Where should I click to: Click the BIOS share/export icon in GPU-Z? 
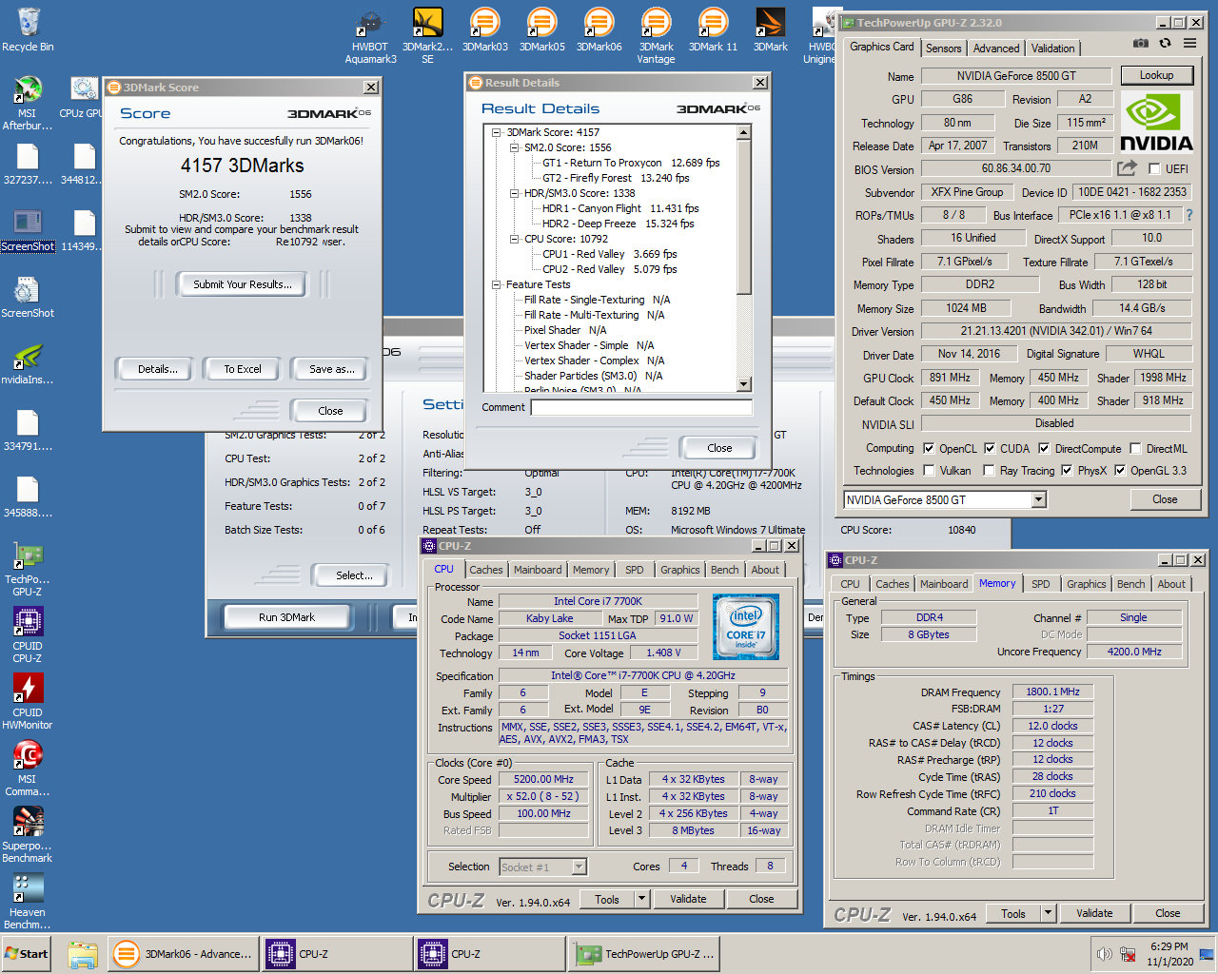click(1127, 168)
